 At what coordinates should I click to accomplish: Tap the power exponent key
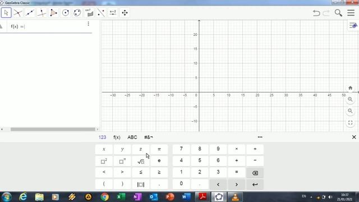coord(122,161)
